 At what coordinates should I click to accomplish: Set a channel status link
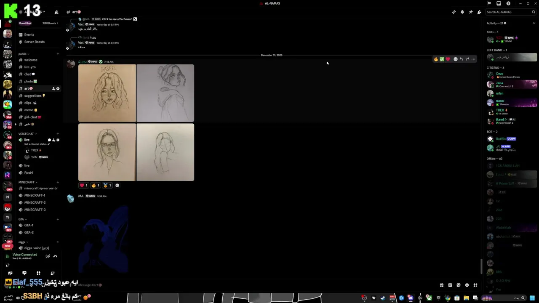(x=37, y=144)
